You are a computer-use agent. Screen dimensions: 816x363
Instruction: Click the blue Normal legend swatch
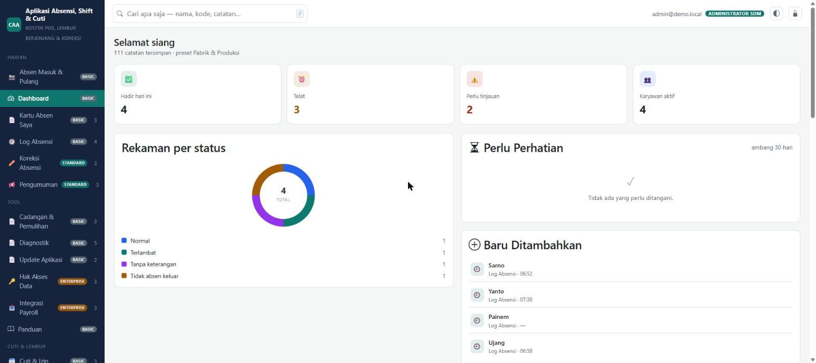(124, 240)
